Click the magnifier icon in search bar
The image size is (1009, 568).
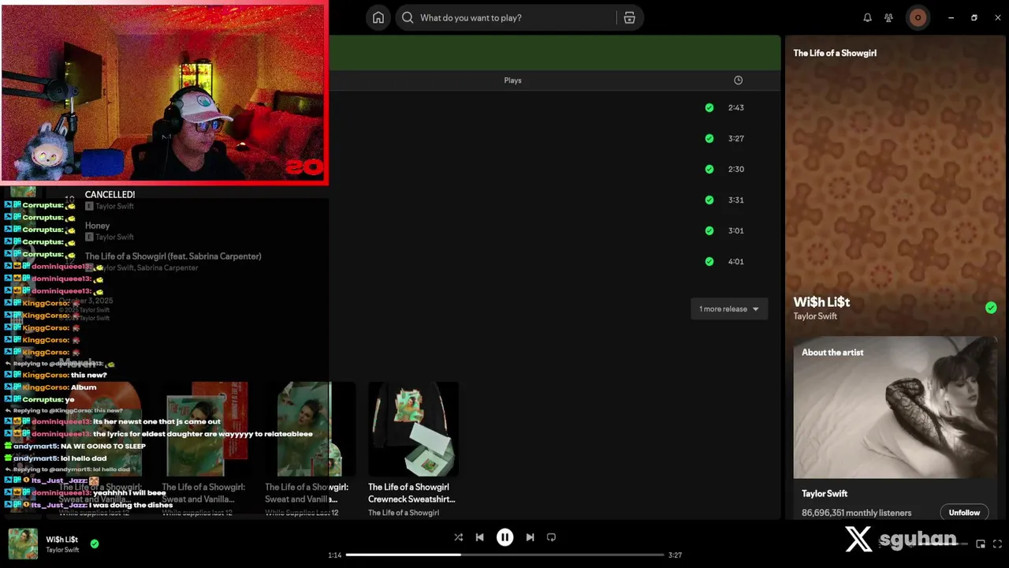(x=408, y=18)
